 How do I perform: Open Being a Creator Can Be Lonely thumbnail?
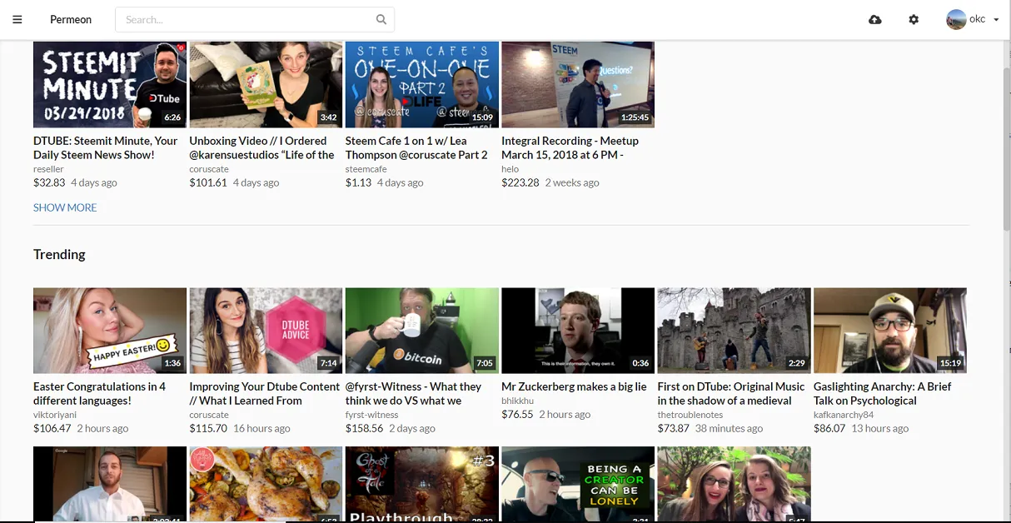[x=578, y=484]
